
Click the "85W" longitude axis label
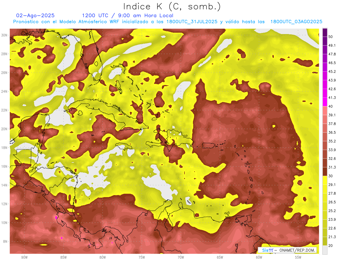63,257
